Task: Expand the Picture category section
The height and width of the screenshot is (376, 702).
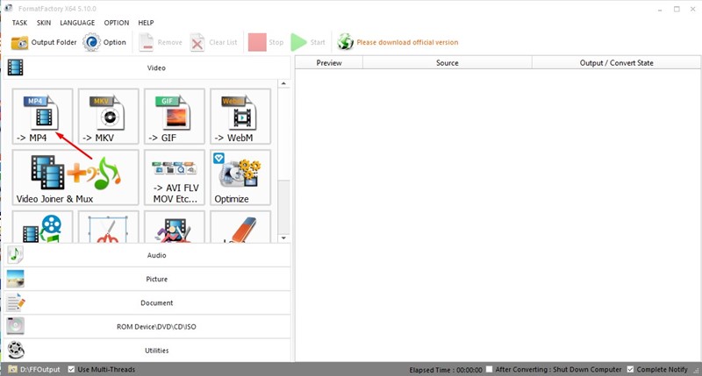Action: (147, 279)
